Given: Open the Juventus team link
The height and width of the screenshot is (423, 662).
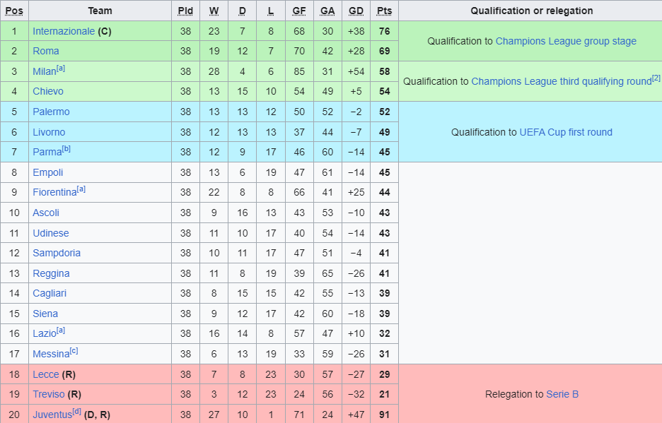Looking at the screenshot, I should coord(52,415).
